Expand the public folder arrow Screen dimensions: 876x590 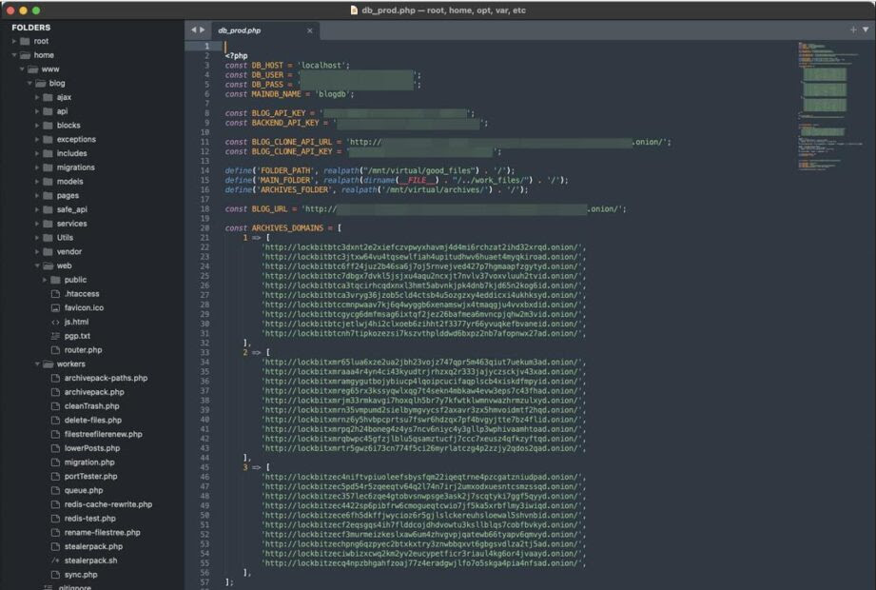pos(46,280)
